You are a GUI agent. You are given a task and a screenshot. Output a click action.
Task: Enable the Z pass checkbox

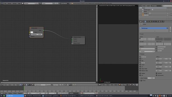pyautogui.click(x=140, y=59)
